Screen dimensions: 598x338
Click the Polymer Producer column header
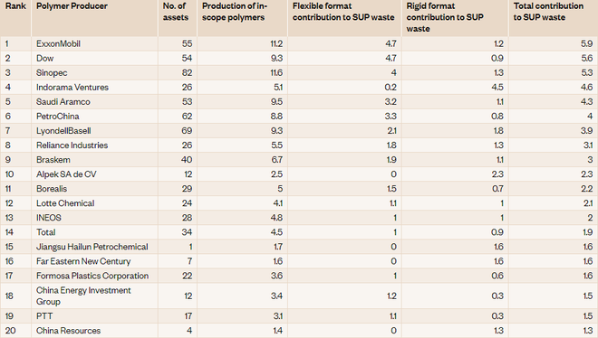pyautogui.click(x=72, y=6)
